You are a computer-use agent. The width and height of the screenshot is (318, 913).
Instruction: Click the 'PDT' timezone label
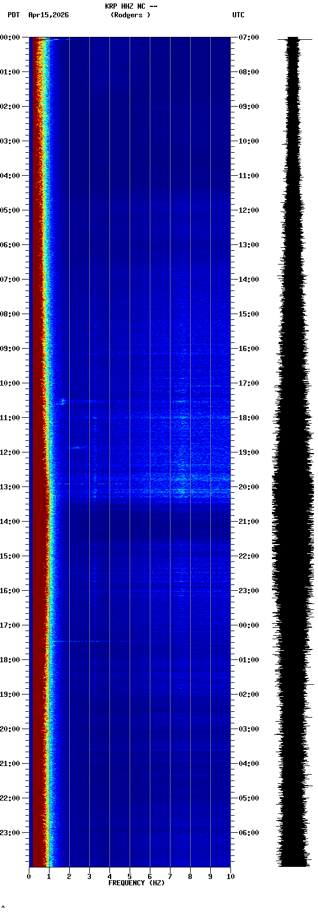click(x=13, y=15)
